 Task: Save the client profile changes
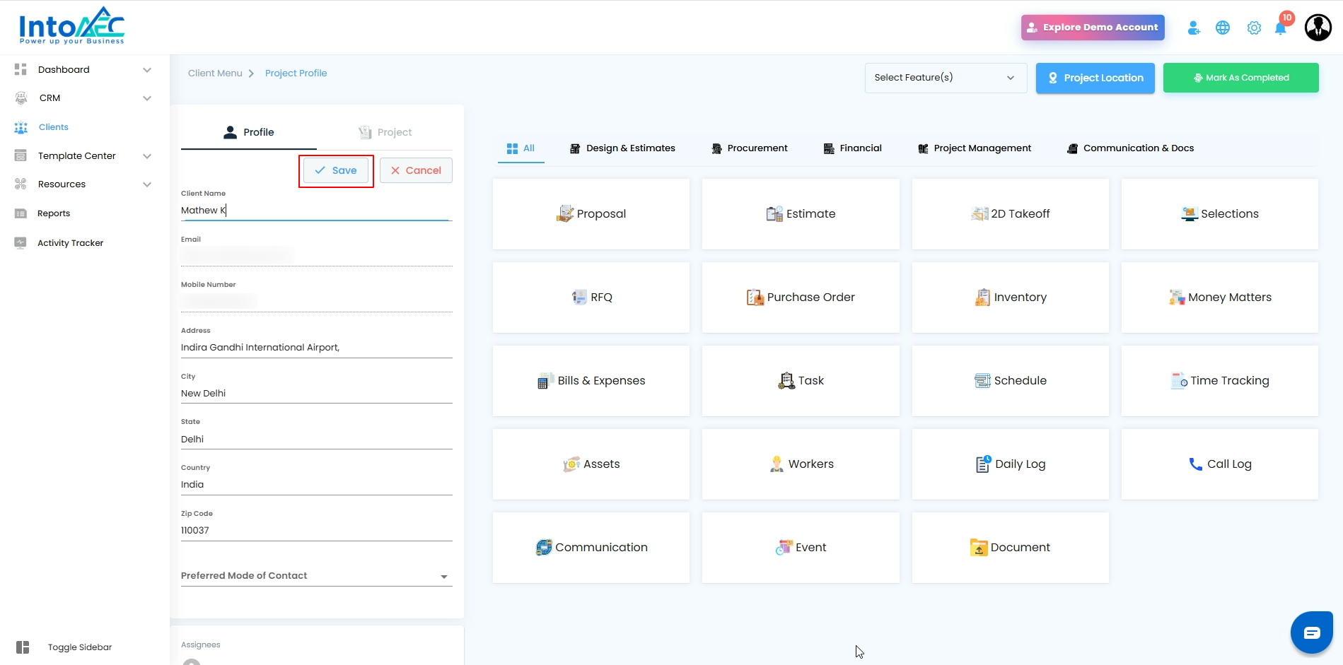(336, 170)
